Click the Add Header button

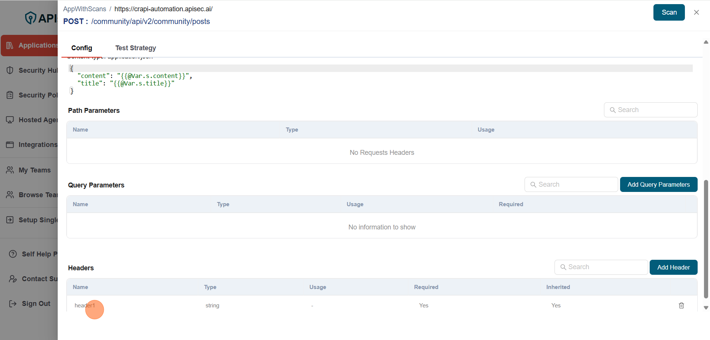tap(673, 267)
